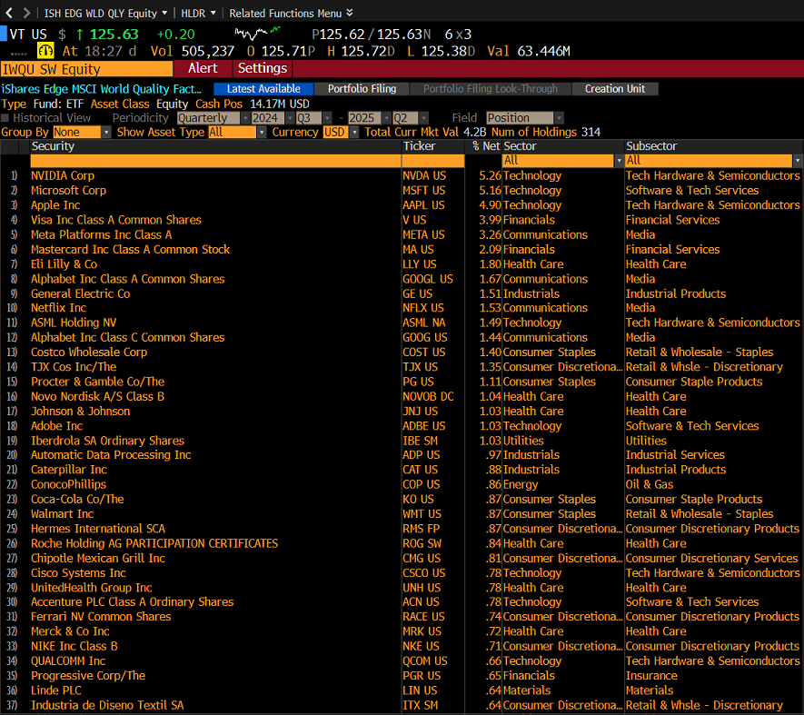Select Hermes International SCA

click(98, 529)
